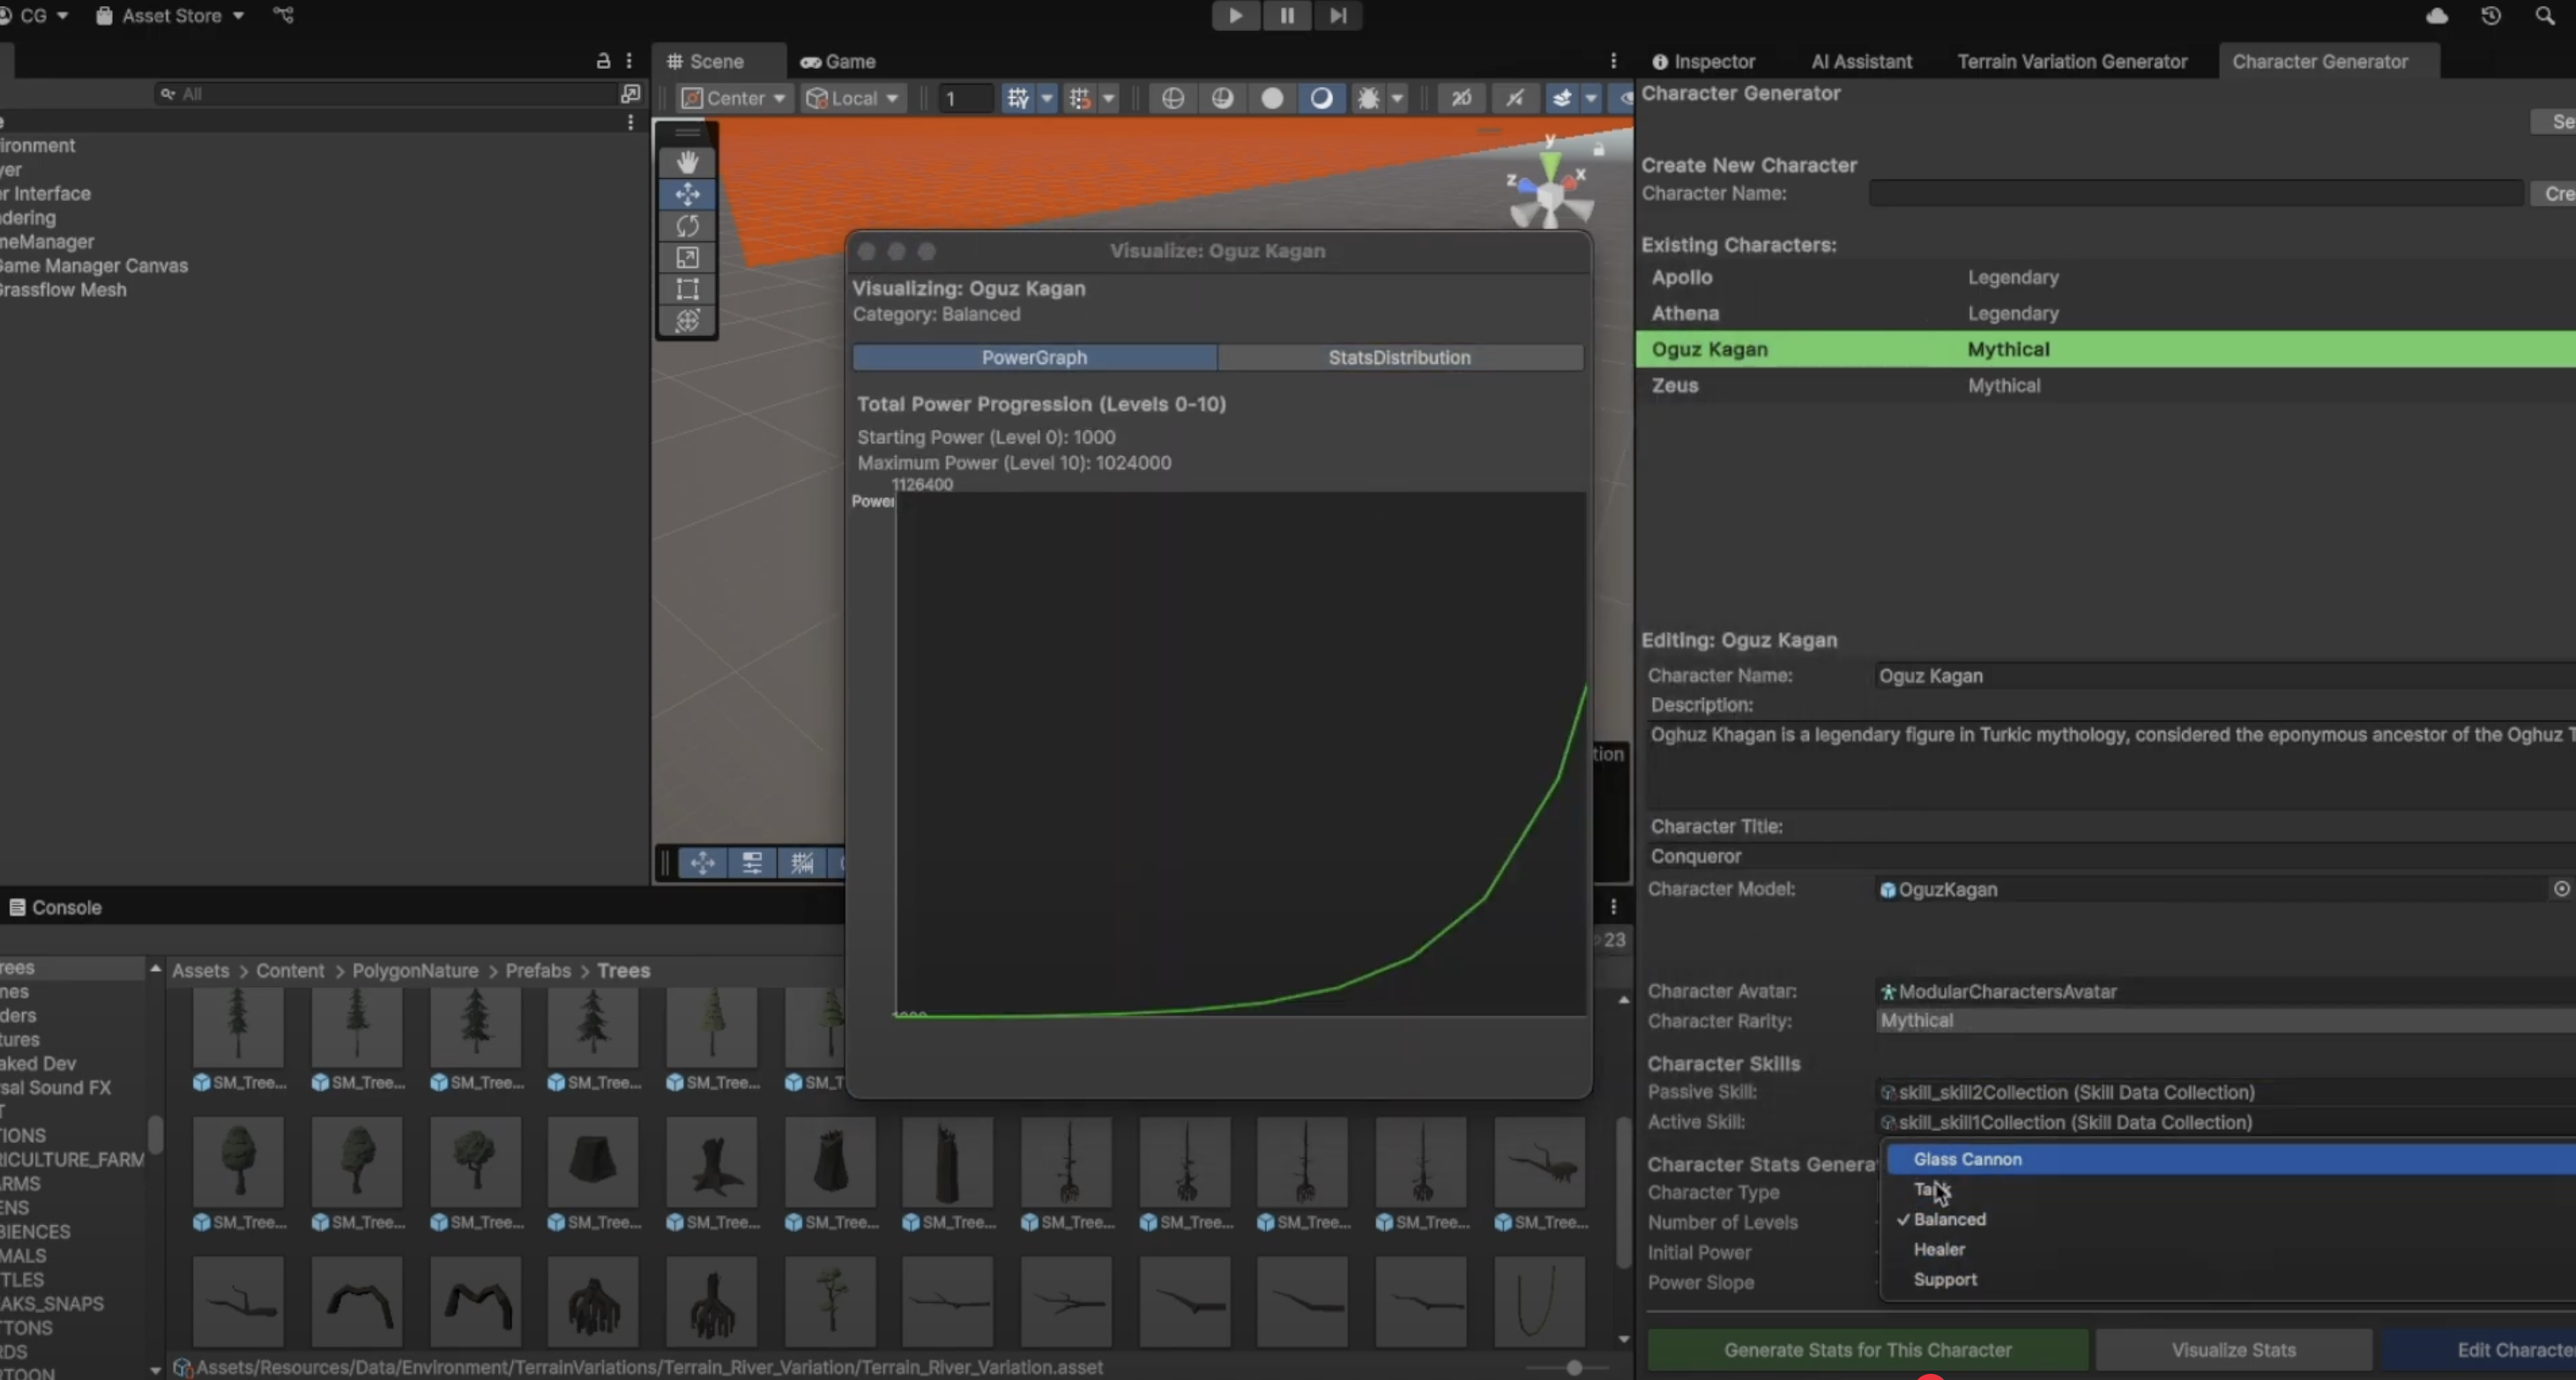This screenshot has width=2576, height=1380.
Task: Open the cloud services icon
Action: (x=2437, y=15)
